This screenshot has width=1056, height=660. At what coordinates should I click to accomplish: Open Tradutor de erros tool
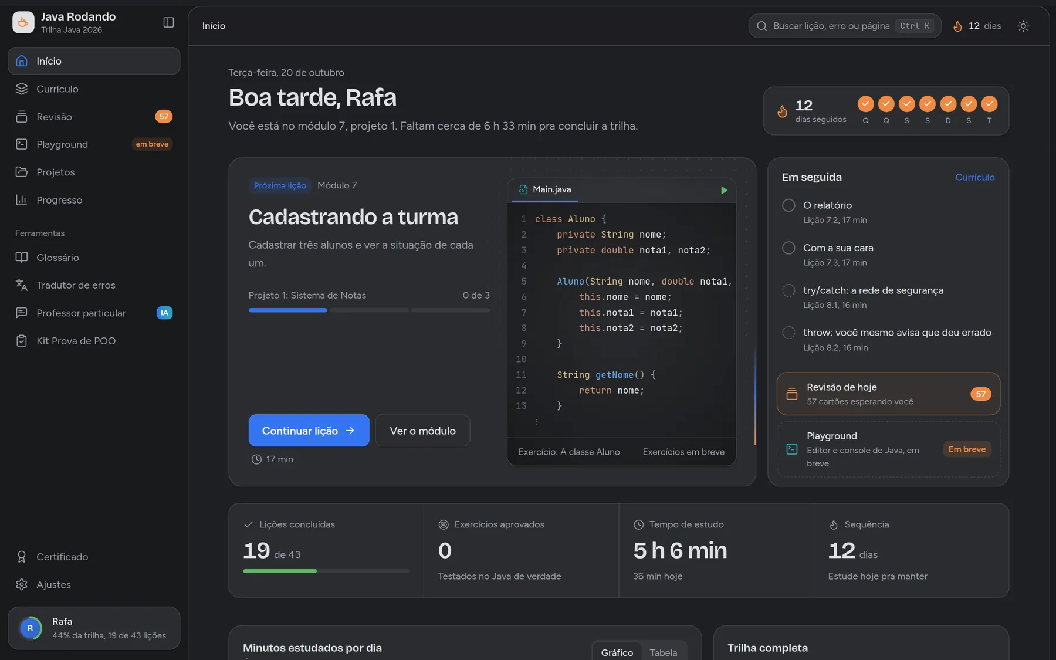point(94,285)
